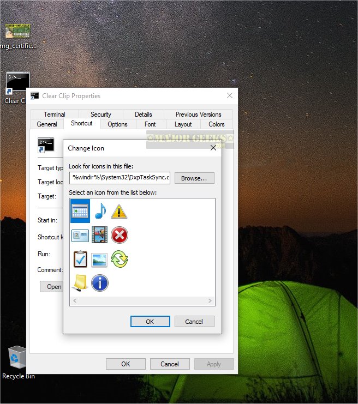Image resolution: width=358 pixels, height=404 pixels.
Task: Click the icon list right scroll arrow
Action: click(x=210, y=300)
